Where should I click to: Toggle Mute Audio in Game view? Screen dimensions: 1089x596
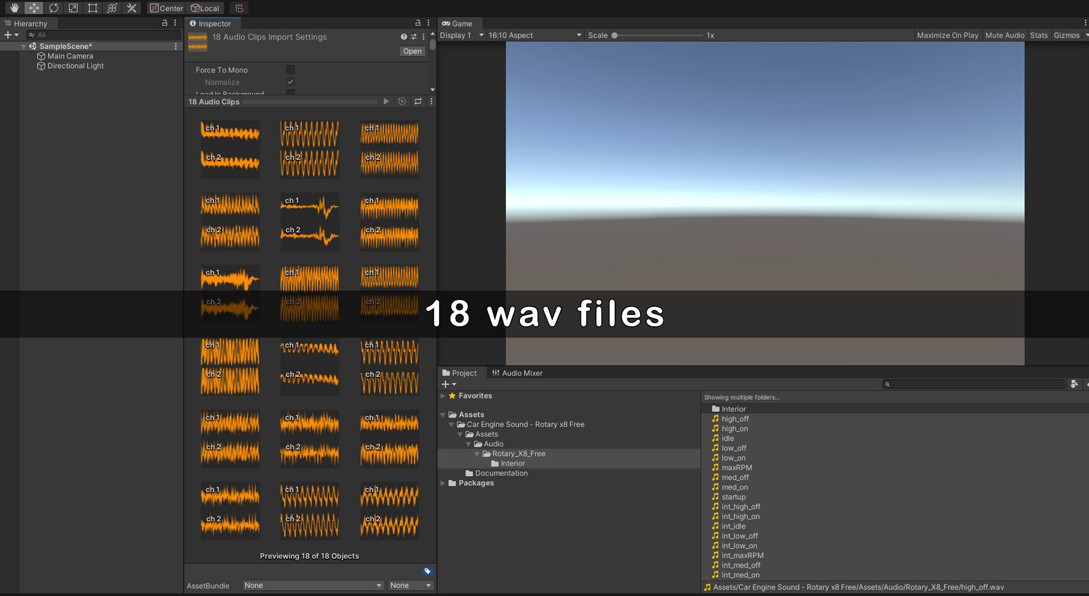(x=1005, y=35)
